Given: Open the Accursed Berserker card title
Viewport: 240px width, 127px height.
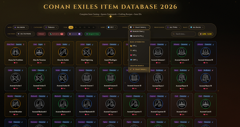Looking at the screenshot, I should [15, 112].
